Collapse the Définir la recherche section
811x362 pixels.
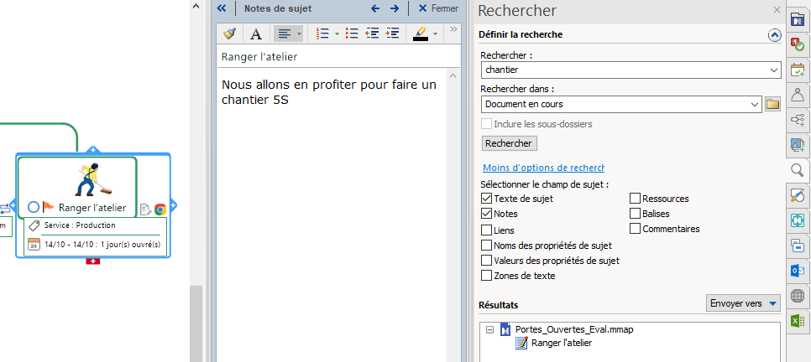[x=774, y=35]
